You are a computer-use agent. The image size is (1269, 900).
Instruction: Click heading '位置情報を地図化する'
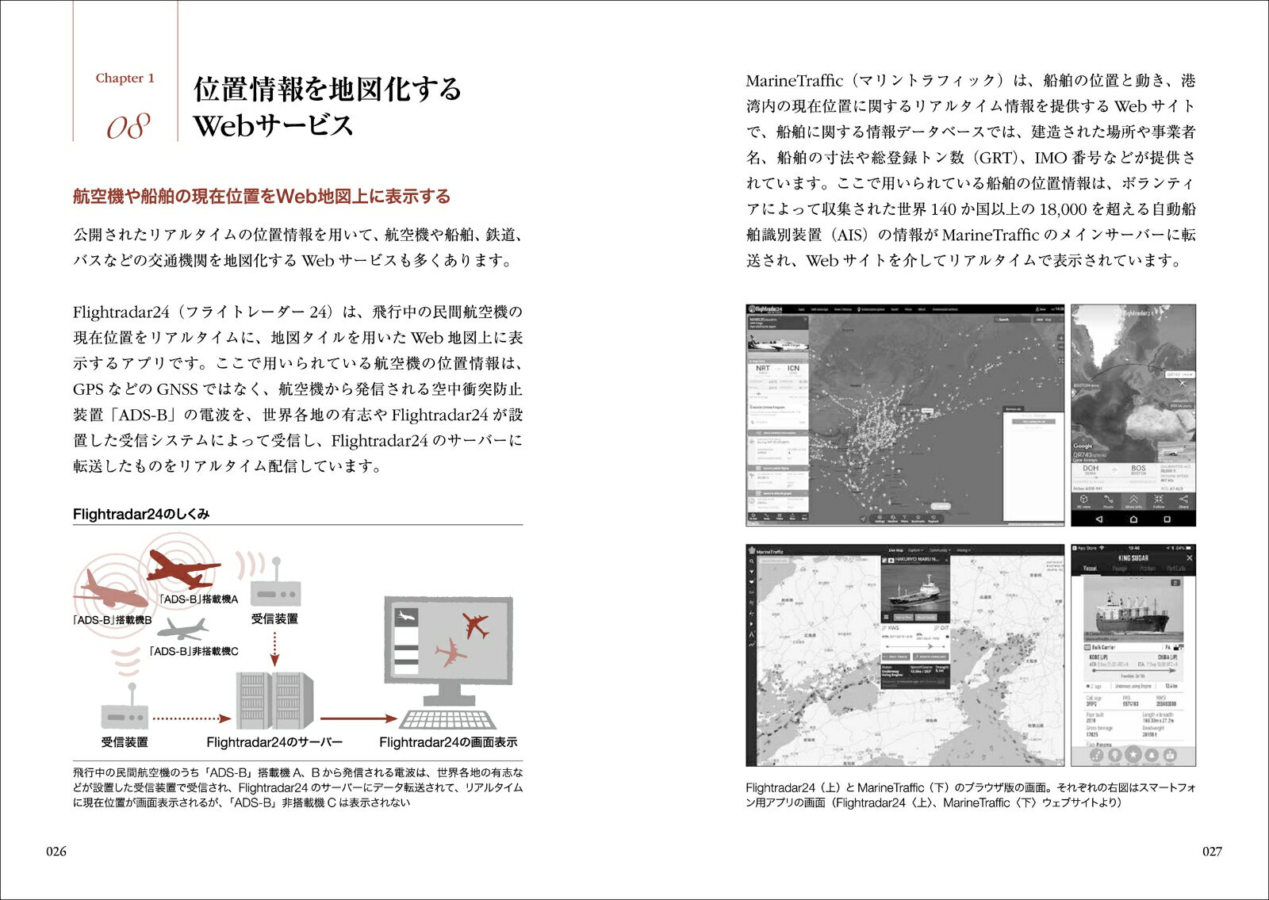tap(328, 89)
